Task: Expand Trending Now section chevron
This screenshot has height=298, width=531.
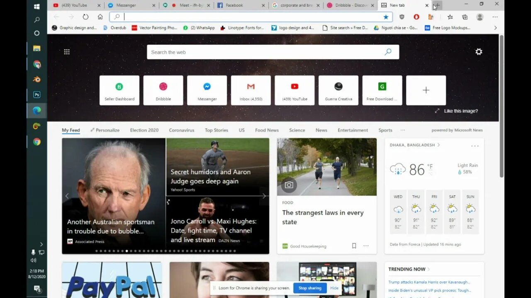Action: [x=429, y=269]
